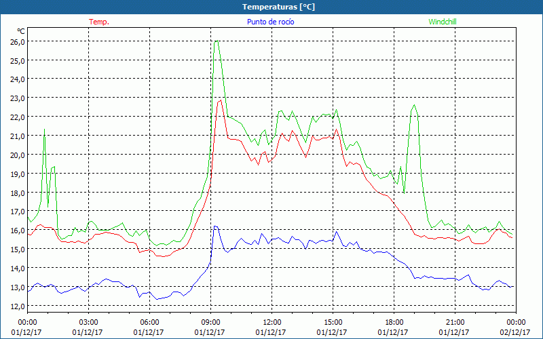Screen dimensions: 543x339
Task: Click the 26,0 y-axis value
Action: click(18, 41)
